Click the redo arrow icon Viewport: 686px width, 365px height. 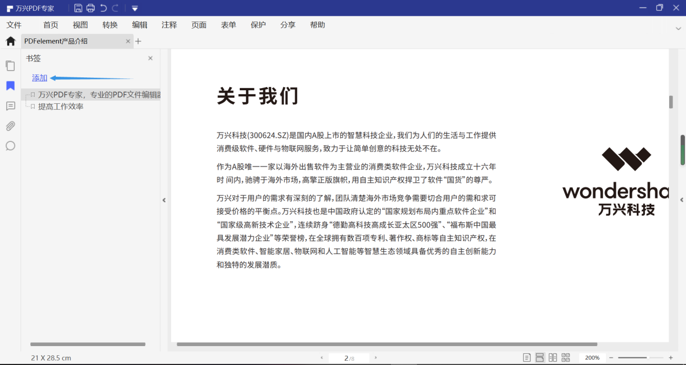tap(115, 8)
